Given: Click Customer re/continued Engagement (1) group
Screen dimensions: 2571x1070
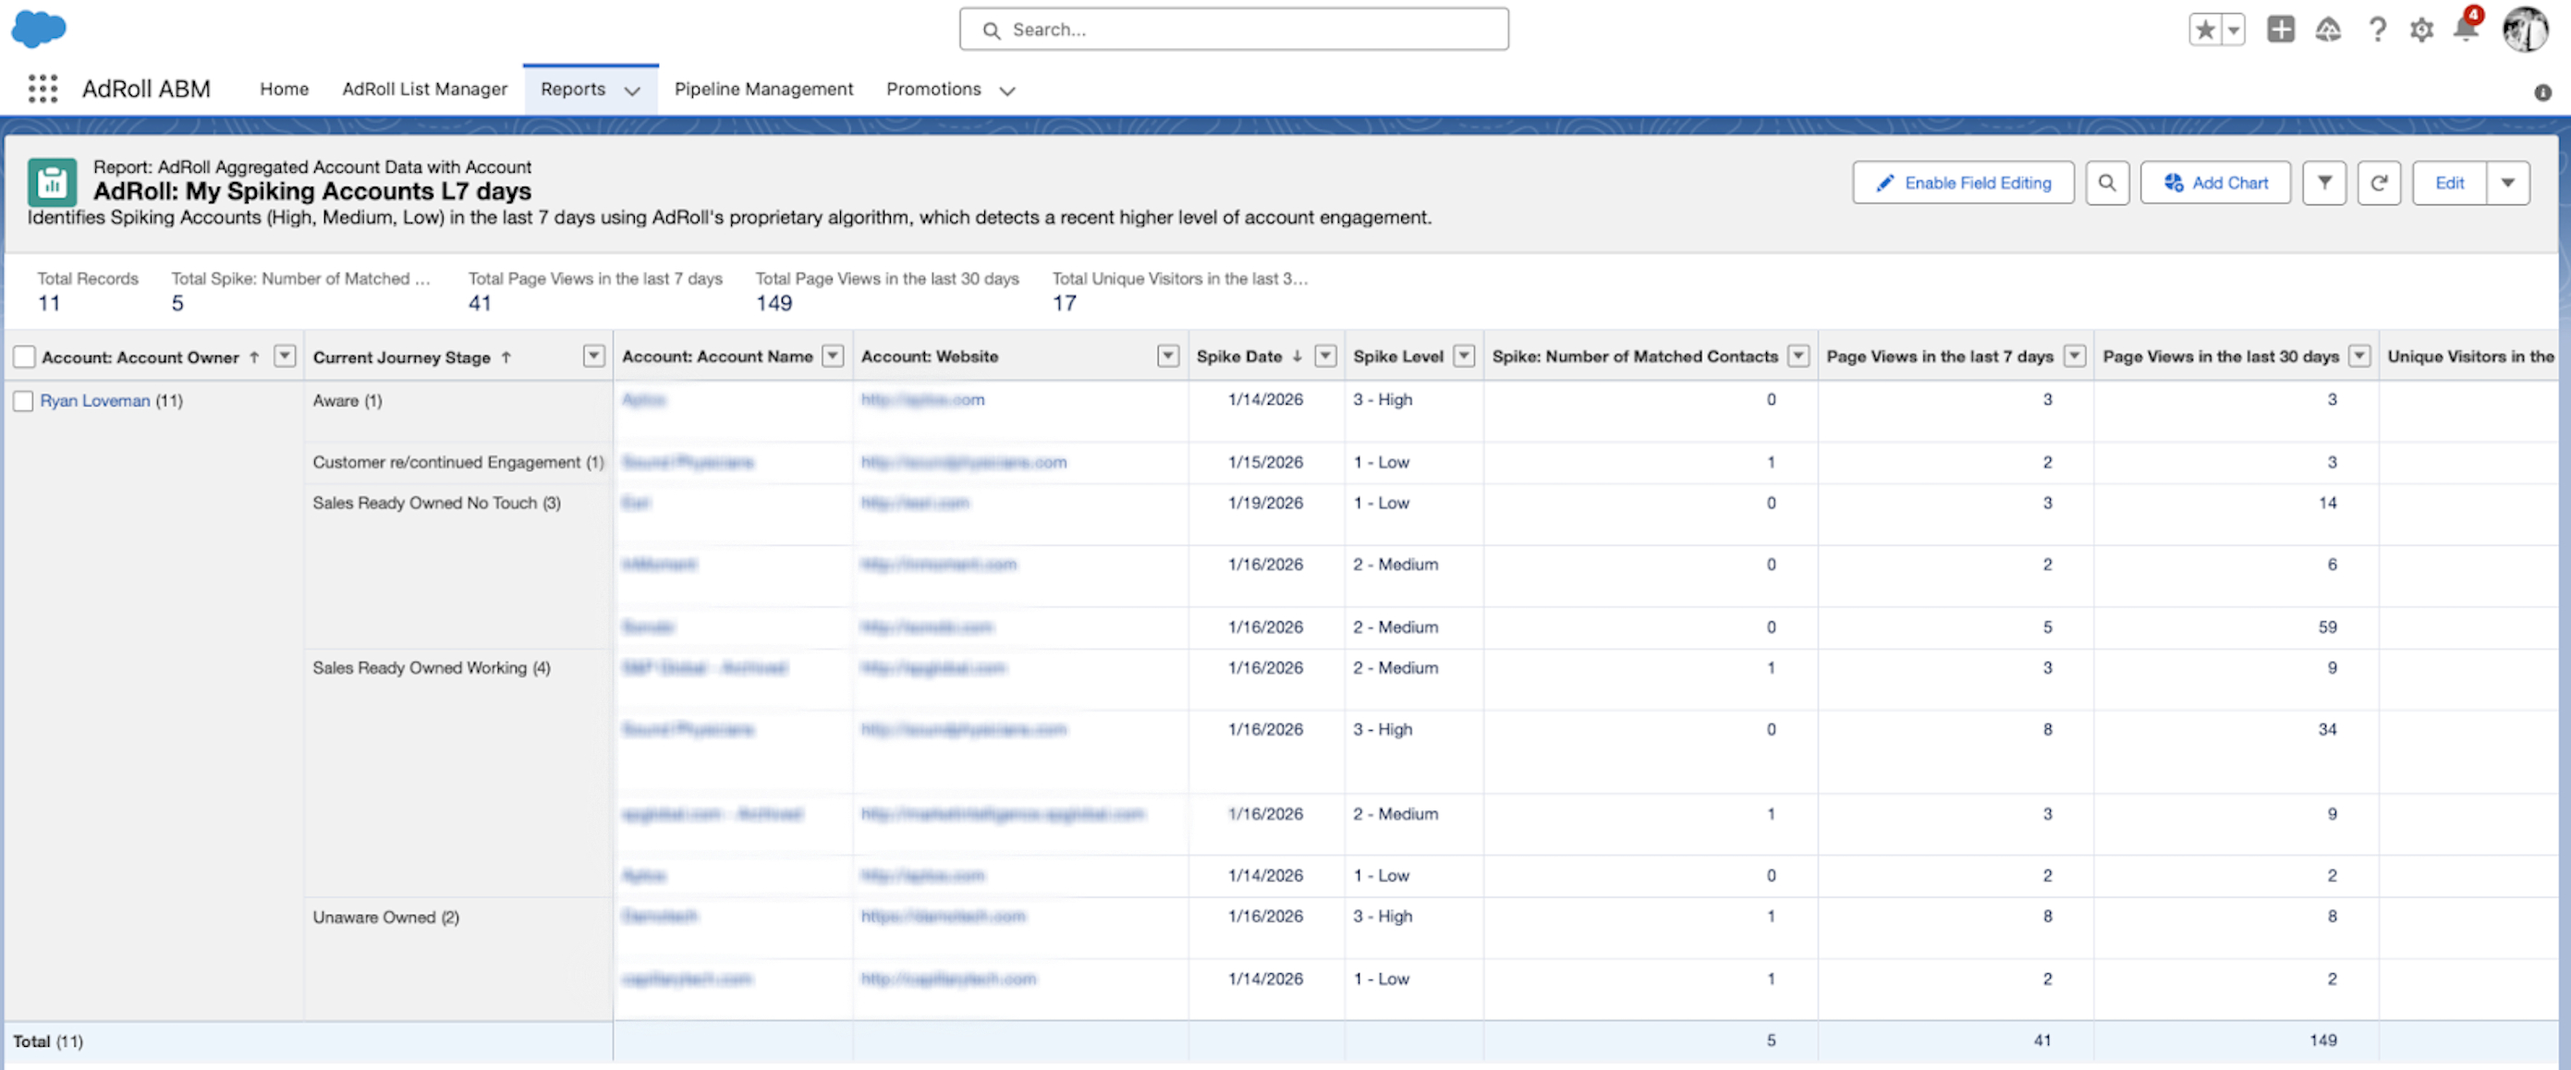Looking at the screenshot, I should (458, 463).
